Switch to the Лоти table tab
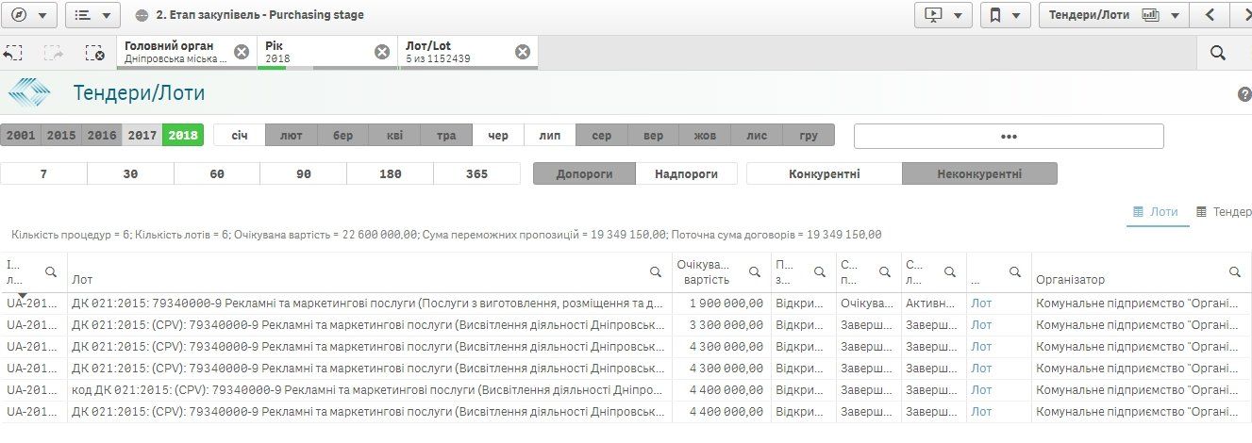 pos(1156,212)
